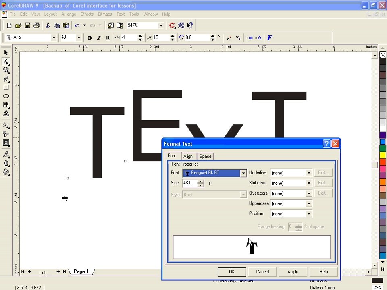Select the Eyedropper tool
387x290 pixels.
pos(6,155)
